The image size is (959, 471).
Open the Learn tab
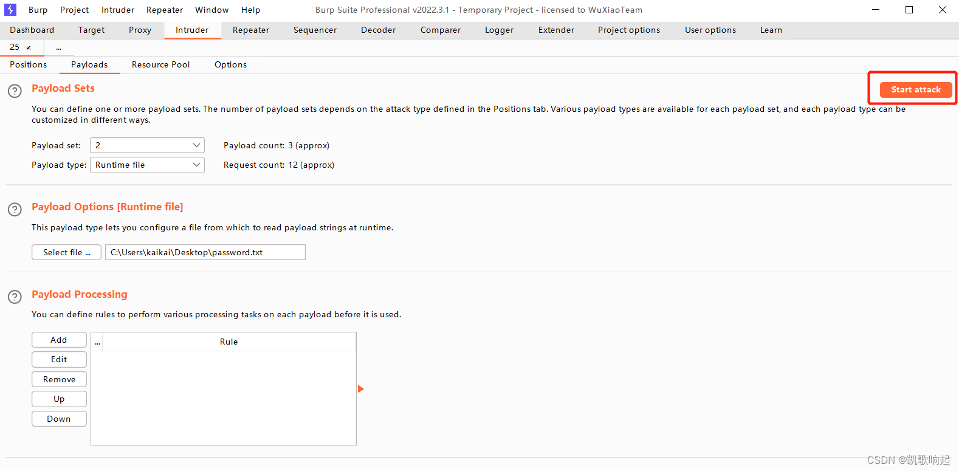(771, 30)
